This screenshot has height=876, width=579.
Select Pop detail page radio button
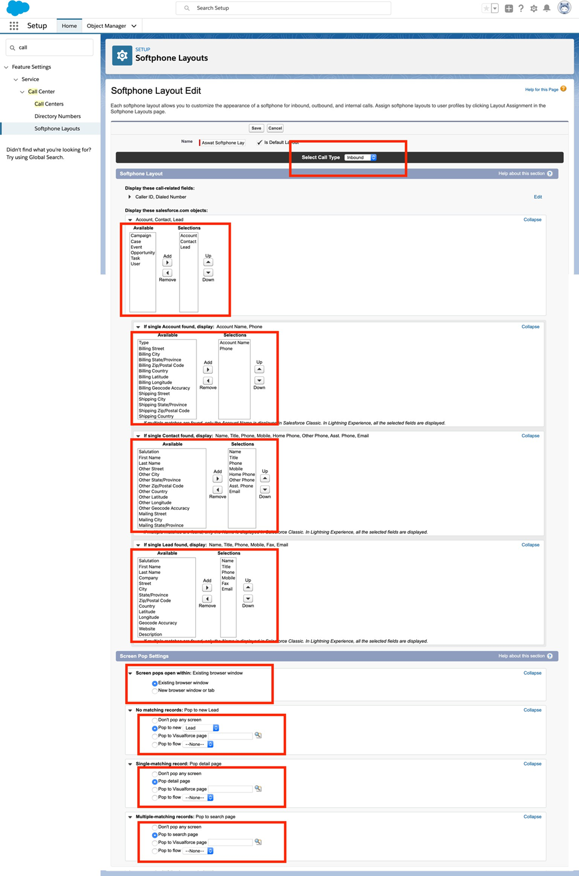pos(155,782)
